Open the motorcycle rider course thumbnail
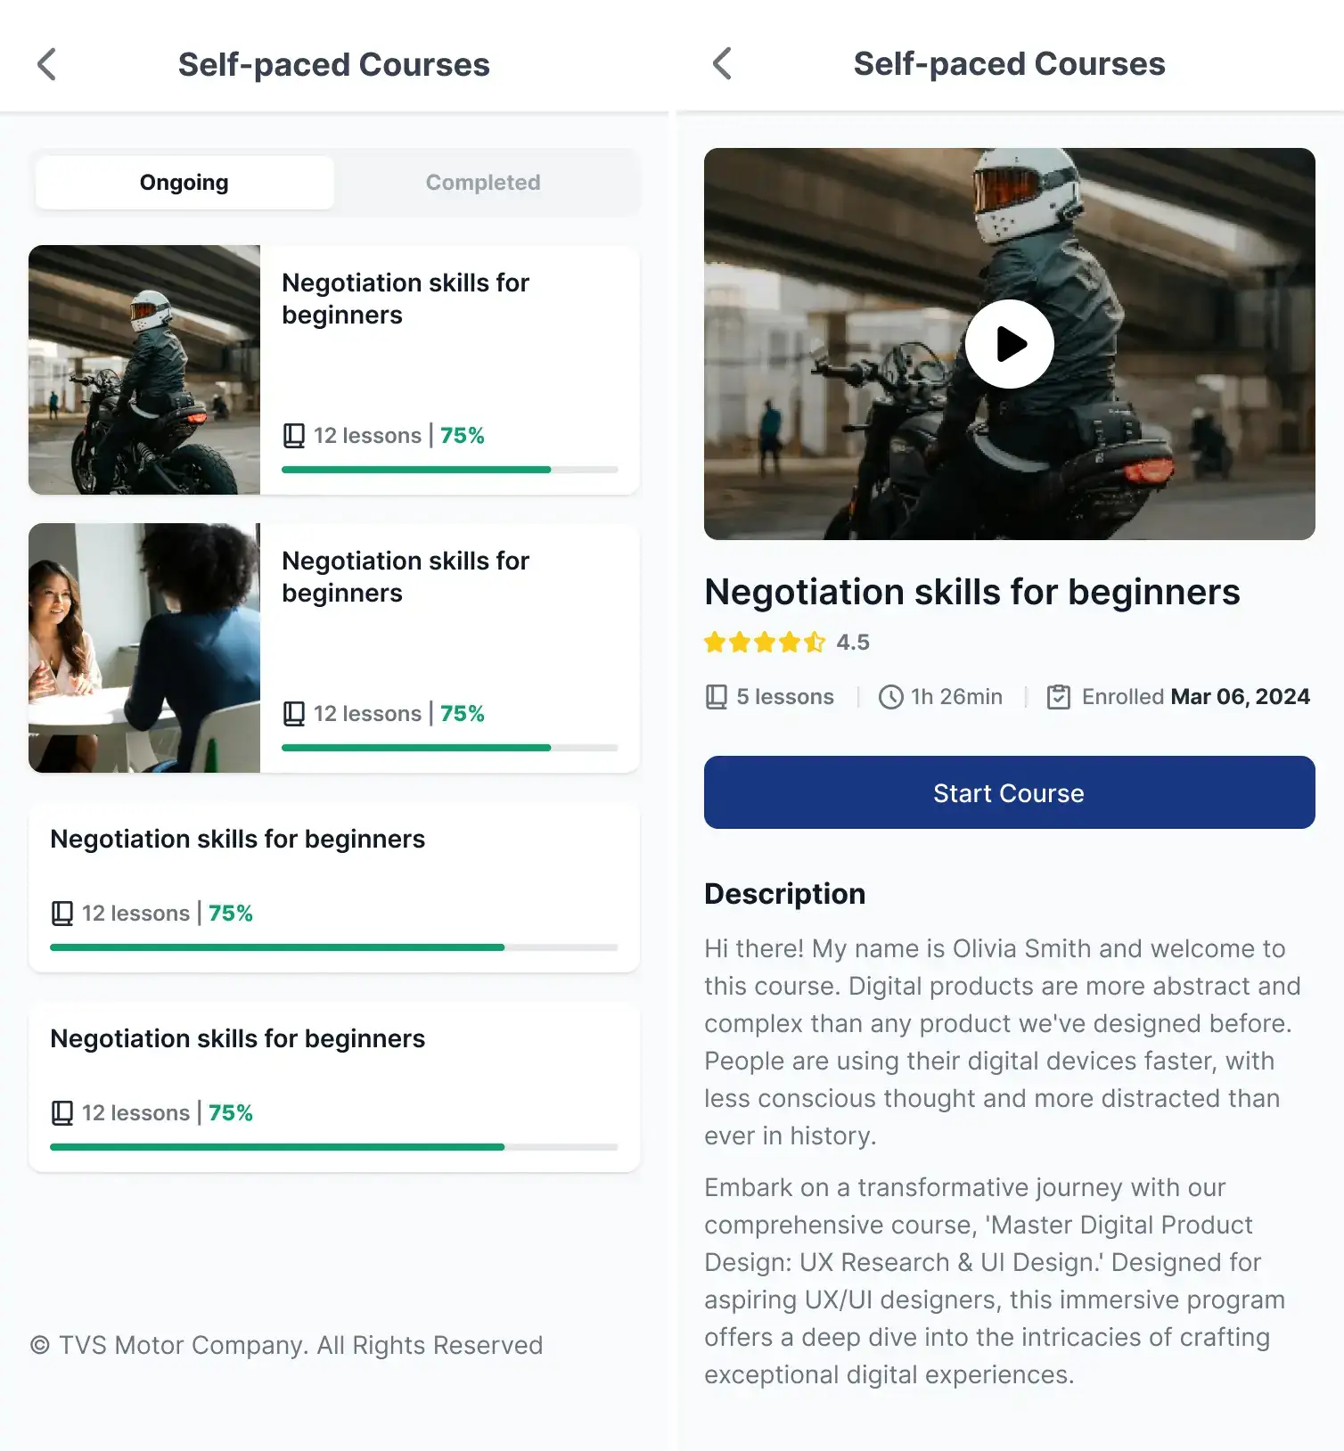Viewport: 1344px width, 1451px height. click(x=144, y=370)
